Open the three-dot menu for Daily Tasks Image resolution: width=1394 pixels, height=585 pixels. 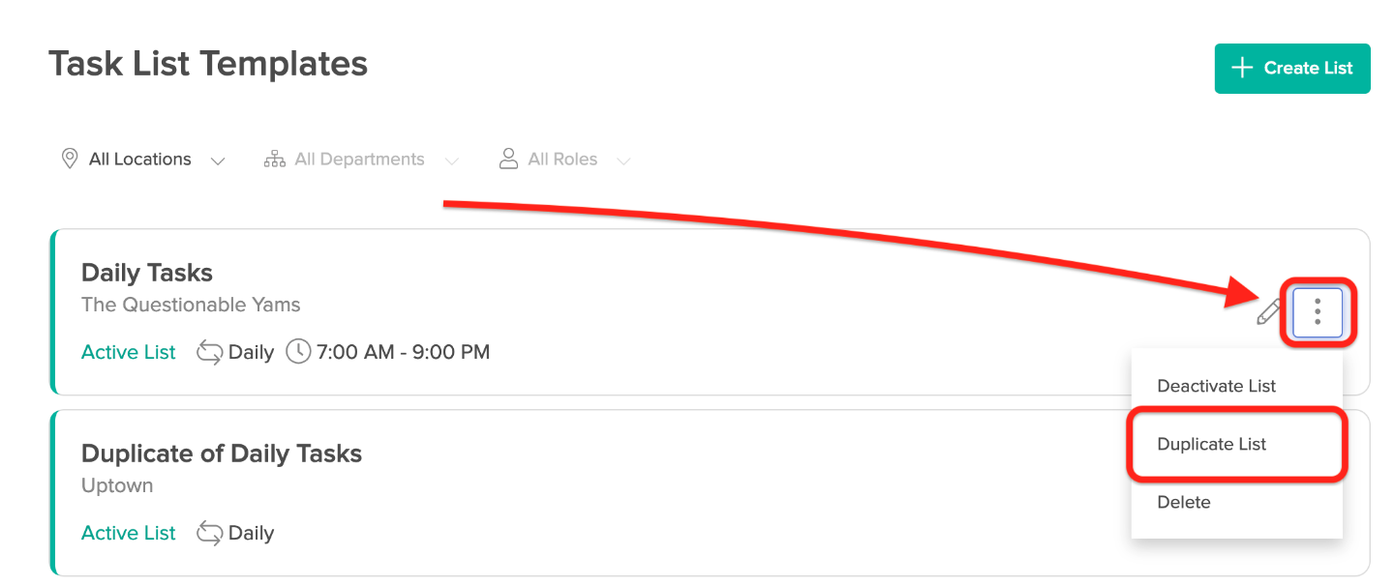pos(1318,311)
